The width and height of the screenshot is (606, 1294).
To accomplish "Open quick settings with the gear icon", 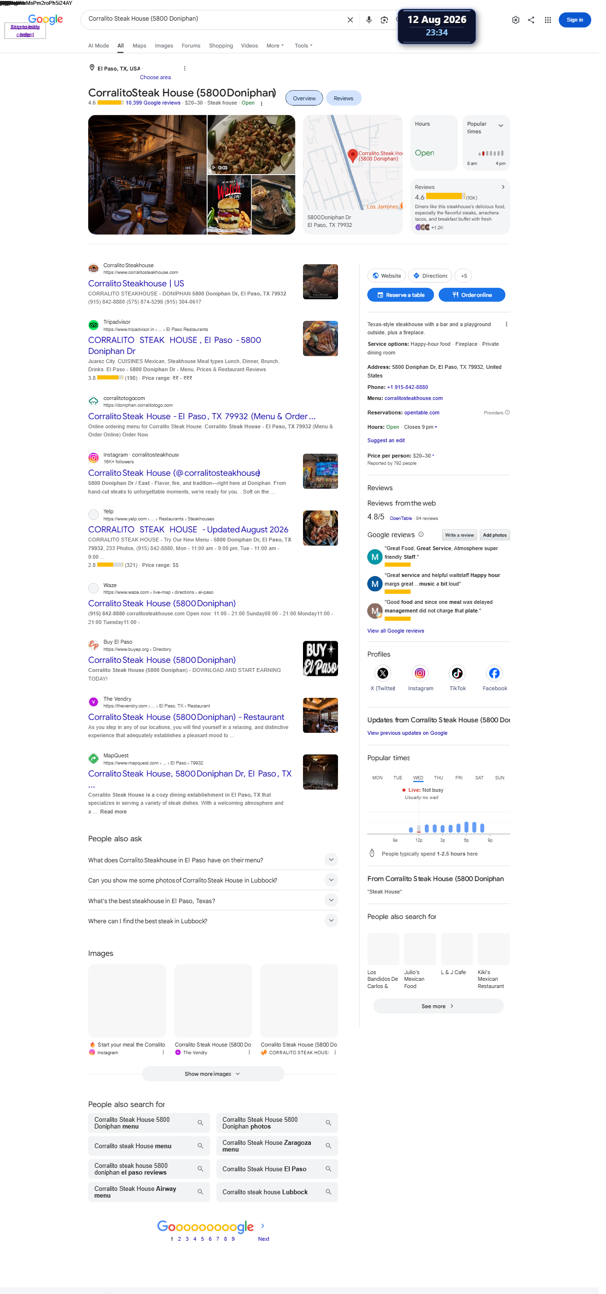I will pos(515,20).
